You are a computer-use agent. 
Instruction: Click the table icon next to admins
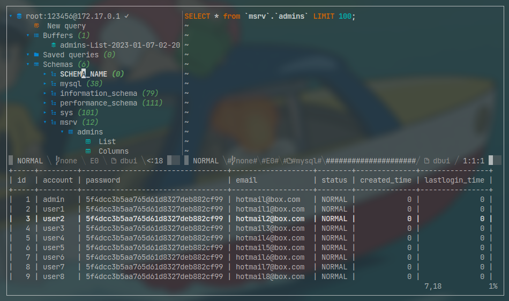click(x=71, y=132)
